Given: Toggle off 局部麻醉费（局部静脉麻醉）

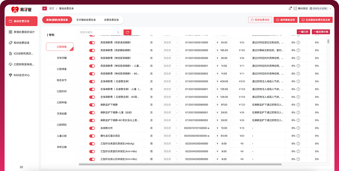Looking at the screenshot, I should pyautogui.click(x=92, y=51).
